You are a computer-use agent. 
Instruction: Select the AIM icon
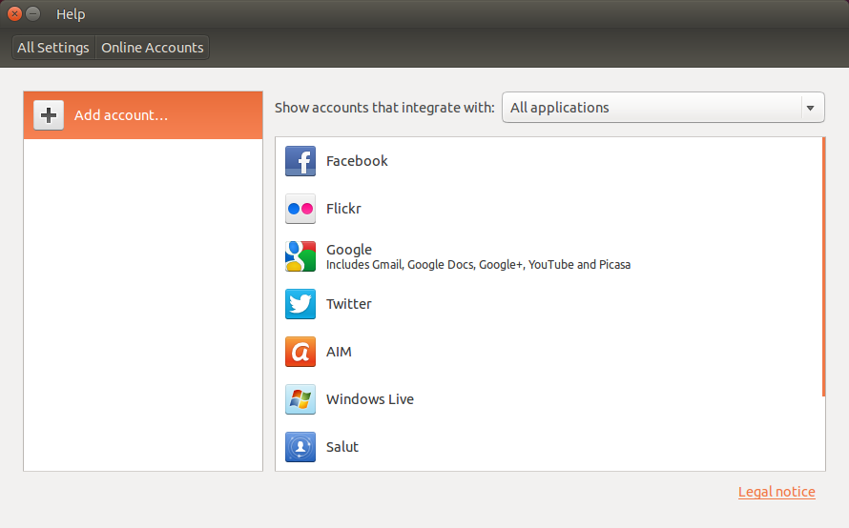click(300, 352)
